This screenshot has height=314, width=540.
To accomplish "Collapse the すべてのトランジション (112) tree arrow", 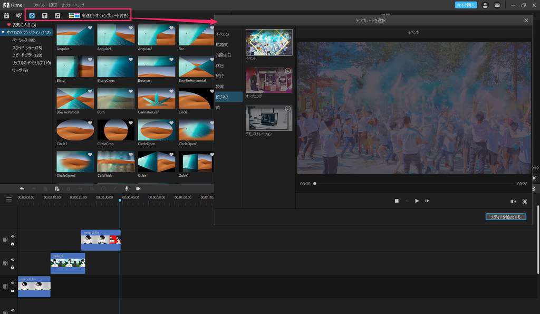I will [3, 32].
